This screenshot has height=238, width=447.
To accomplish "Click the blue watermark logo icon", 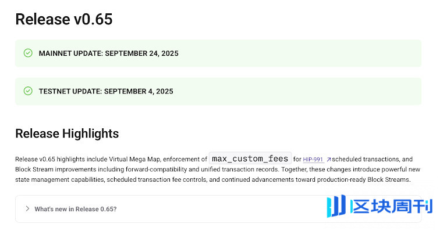I will tap(336, 206).
